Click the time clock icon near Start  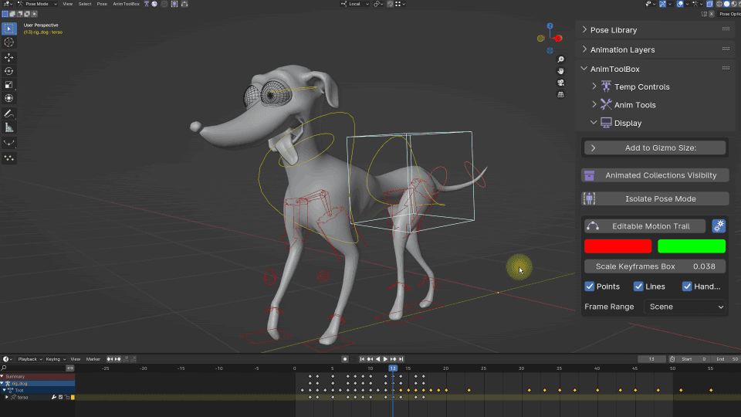point(672,359)
